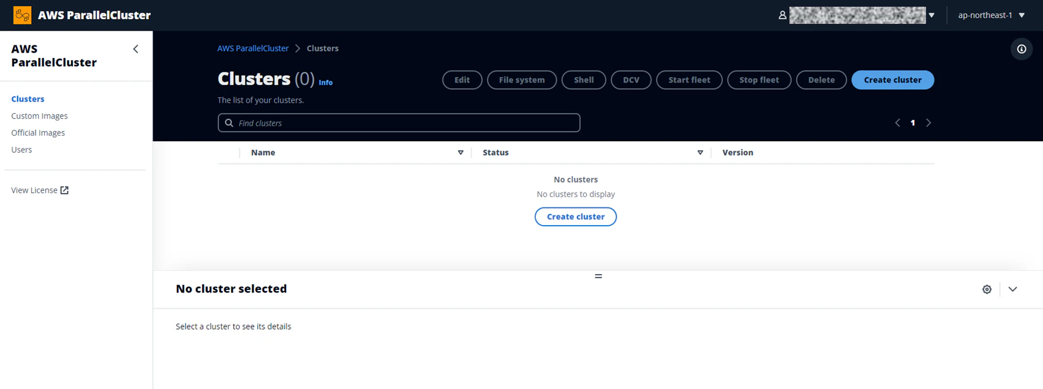Click the Info link next to Clusters

326,83
